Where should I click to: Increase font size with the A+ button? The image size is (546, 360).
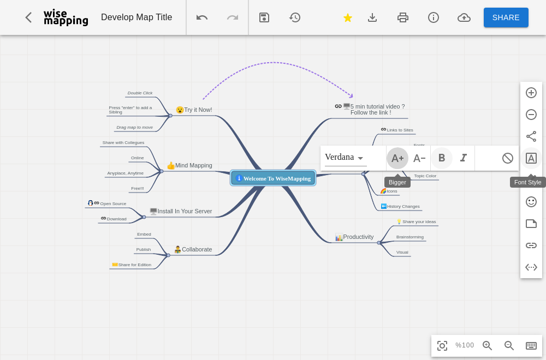pos(397,158)
